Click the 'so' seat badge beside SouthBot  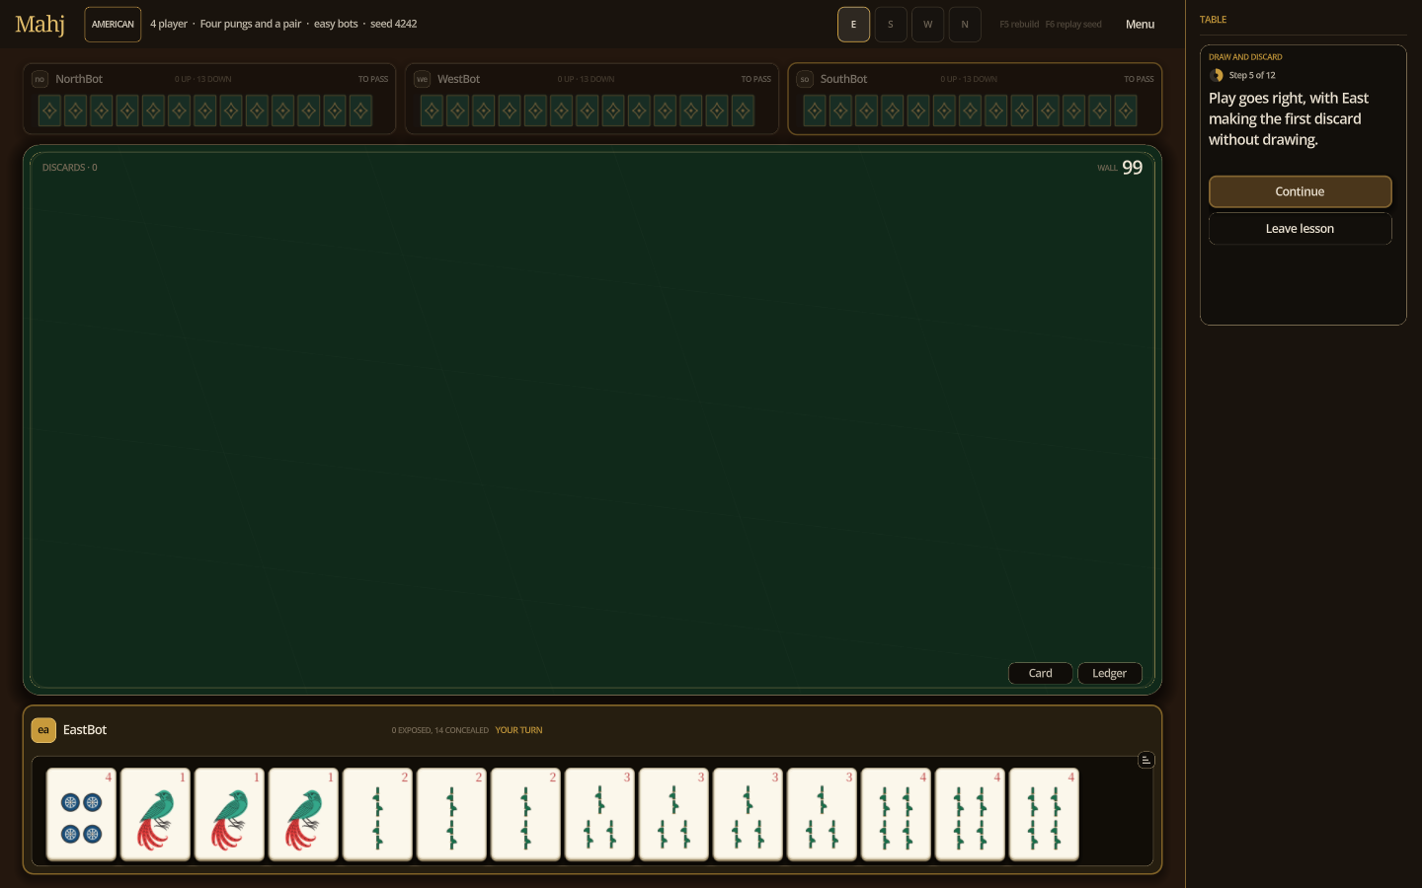tap(805, 79)
